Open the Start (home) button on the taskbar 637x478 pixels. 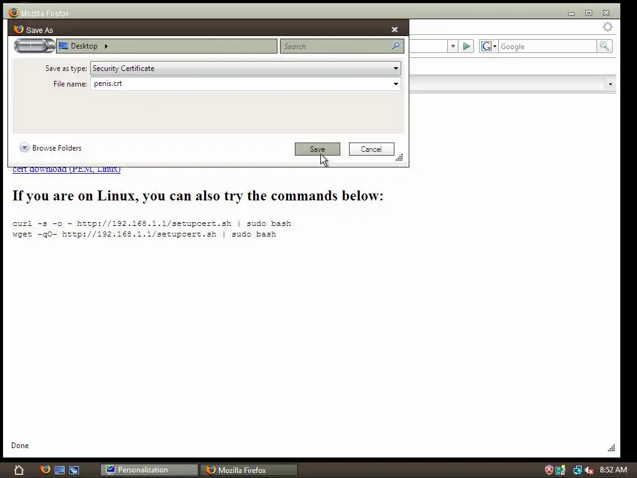(x=19, y=471)
